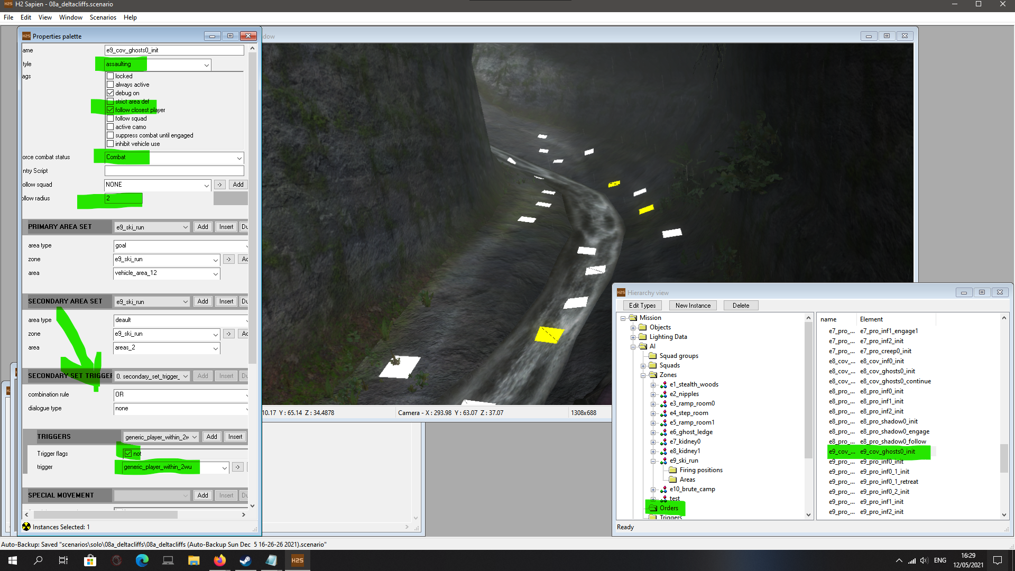Screen dimensions: 1015x571
Task: Click the follow squad arrow button
Action: coord(219,185)
